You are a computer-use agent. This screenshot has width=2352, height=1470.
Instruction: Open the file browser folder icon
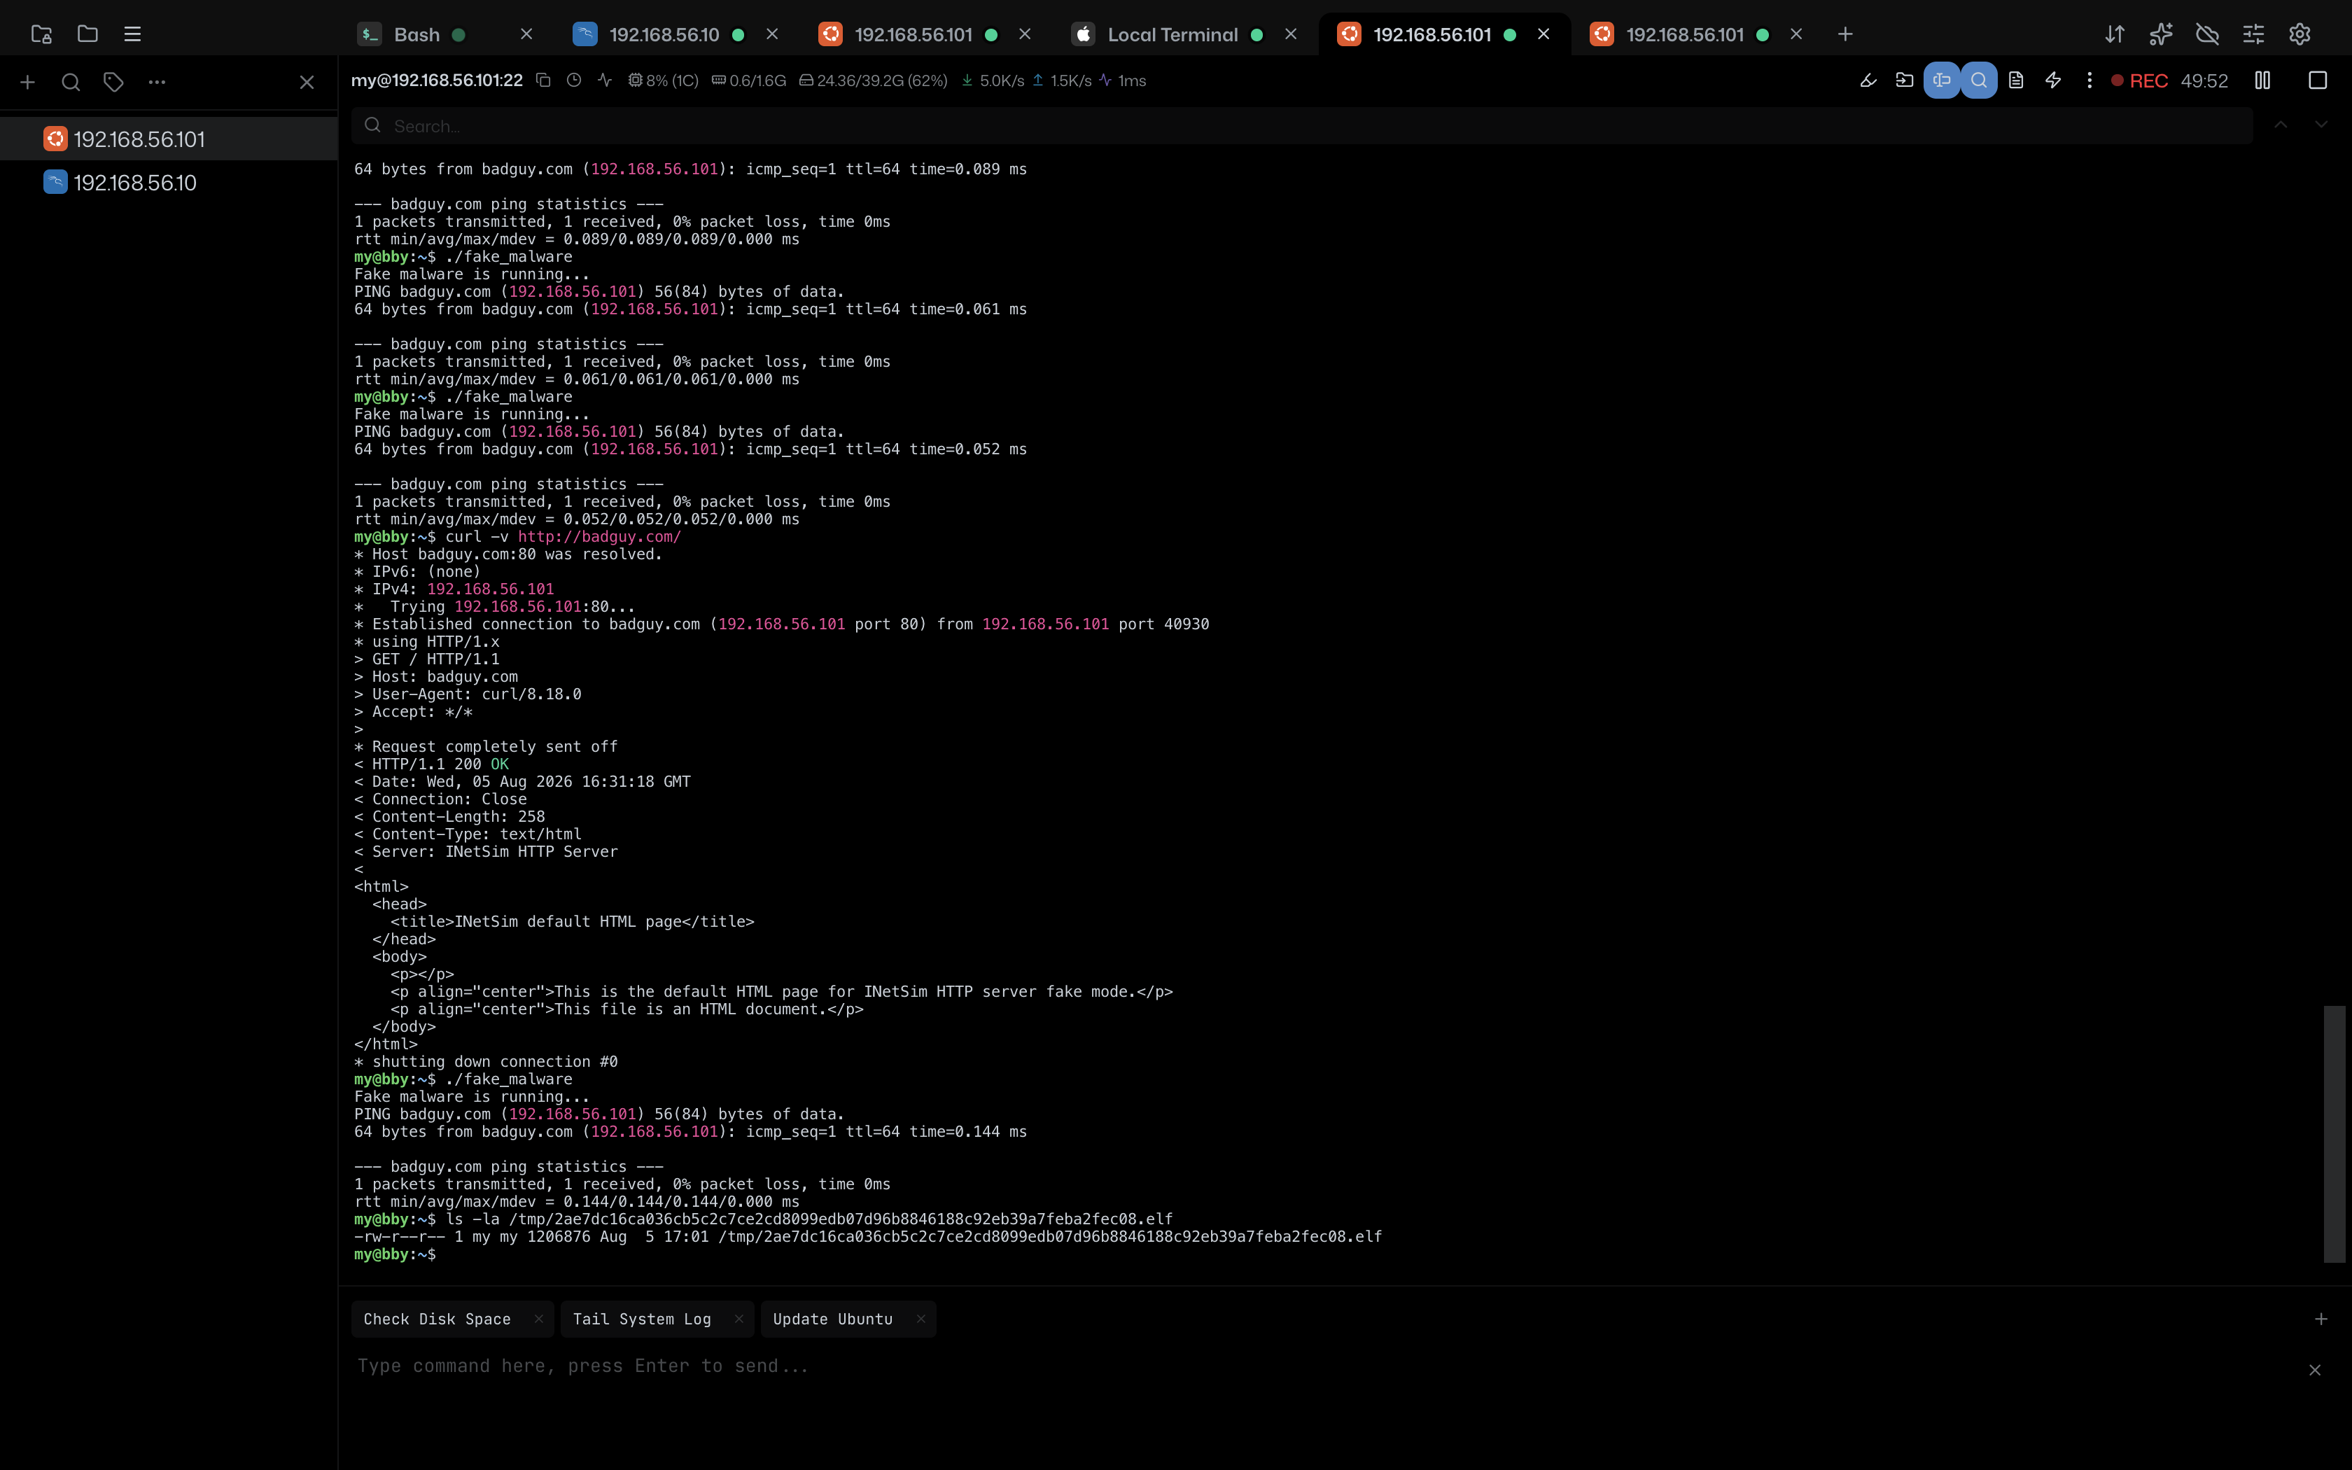click(x=87, y=34)
